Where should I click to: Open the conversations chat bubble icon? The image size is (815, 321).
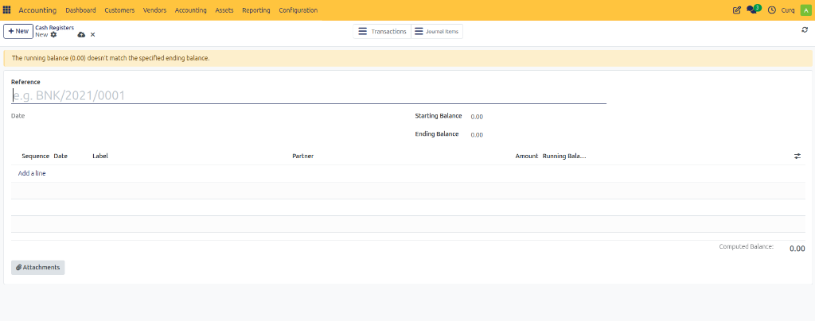(x=753, y=10)
